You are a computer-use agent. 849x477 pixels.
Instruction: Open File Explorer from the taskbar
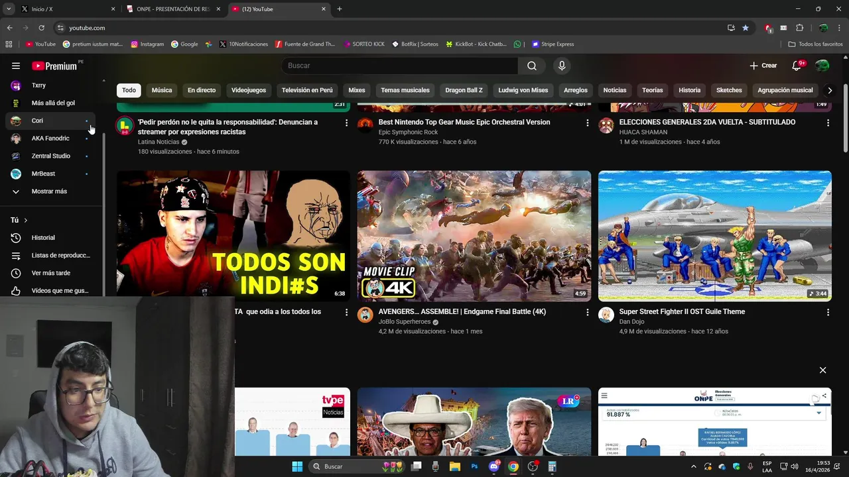point(455,466)
